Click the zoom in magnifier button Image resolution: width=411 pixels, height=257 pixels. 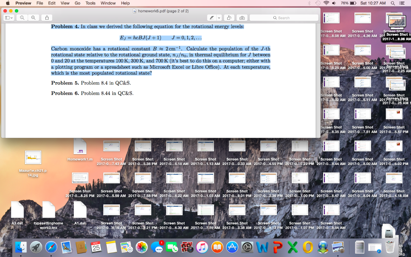click(33, 18)
